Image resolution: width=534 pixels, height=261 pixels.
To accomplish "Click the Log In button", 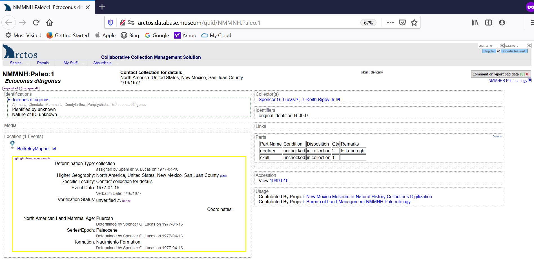I will coord(489,51).
